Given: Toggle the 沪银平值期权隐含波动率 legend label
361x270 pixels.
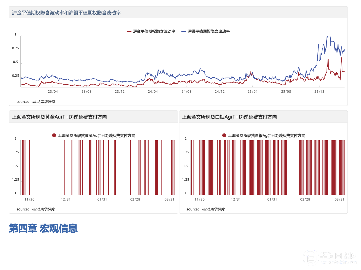Looking at the screenshot, I should pos(208,32).
